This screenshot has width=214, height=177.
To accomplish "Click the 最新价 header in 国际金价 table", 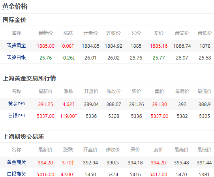I will point(45,33).
